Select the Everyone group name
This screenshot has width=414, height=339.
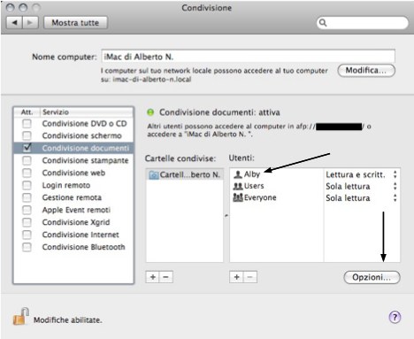click(260, 197)
